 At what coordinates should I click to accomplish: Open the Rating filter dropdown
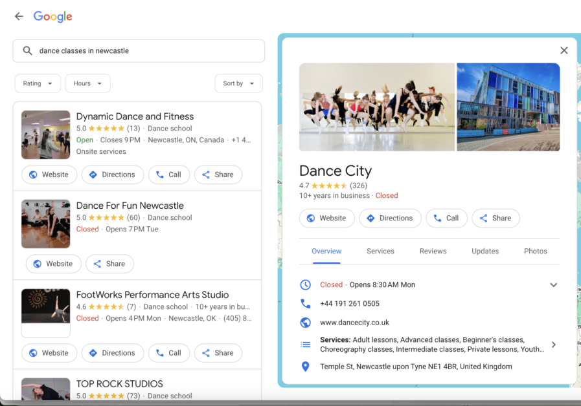pyautogui.click(x=38, y=83)
